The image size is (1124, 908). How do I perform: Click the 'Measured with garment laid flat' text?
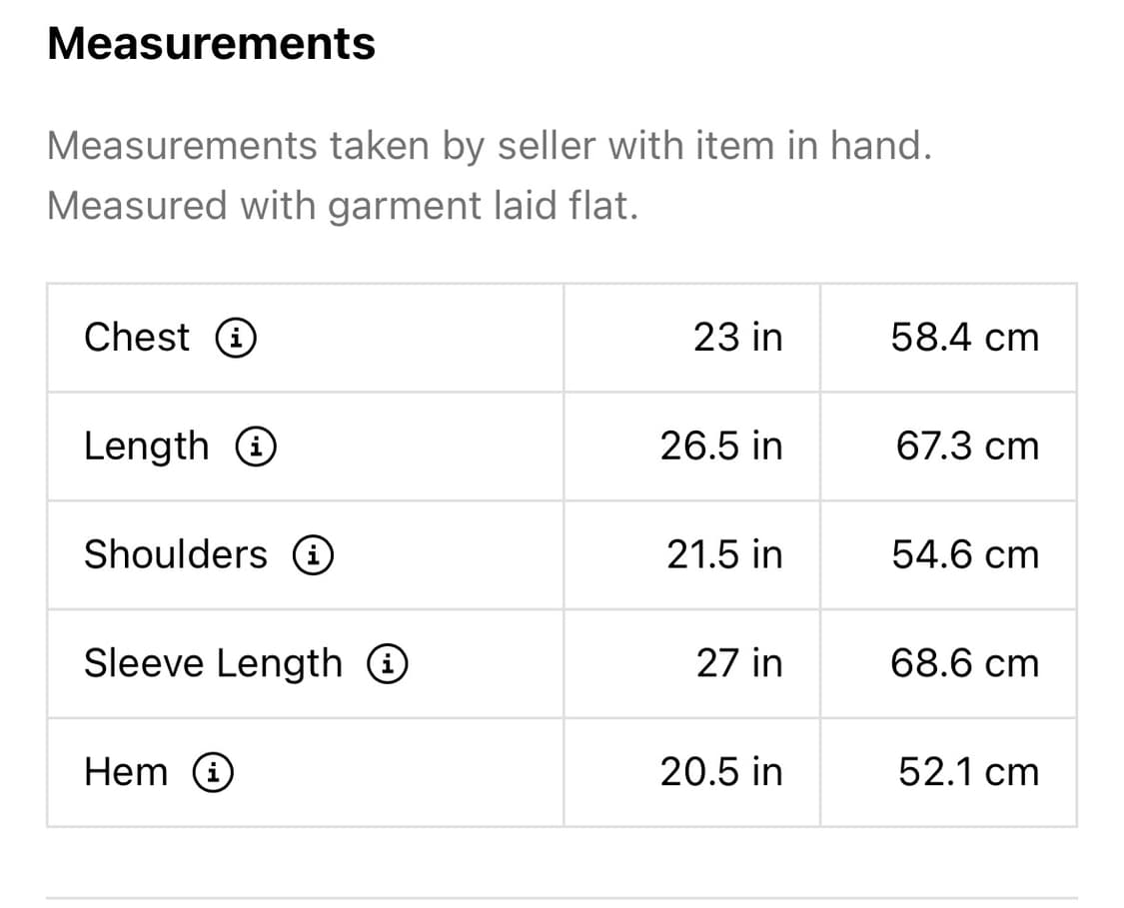point(343,207)
